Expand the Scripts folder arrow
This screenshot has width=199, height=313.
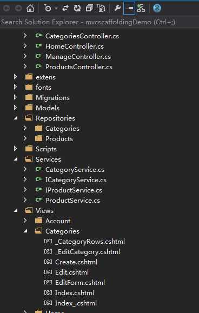[x=15, y=149]
